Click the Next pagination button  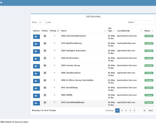pyautogui.click(x=151, y=110)
